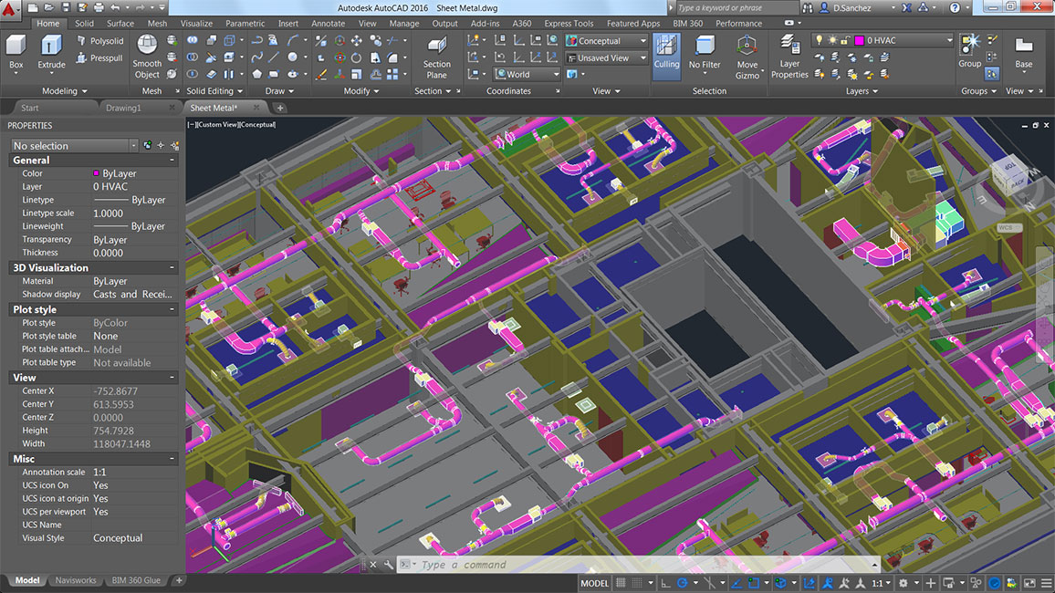Toggle MODEL space button in status bar
The image size is (1055, 593).
594,583
